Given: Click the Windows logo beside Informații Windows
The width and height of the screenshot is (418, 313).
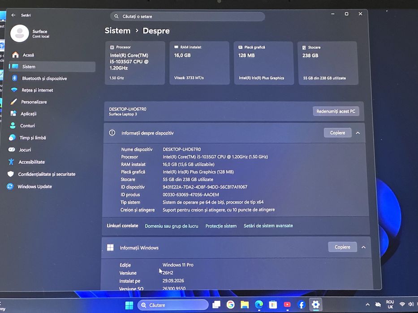Looking at the screenshot, I should pos(110,248).
